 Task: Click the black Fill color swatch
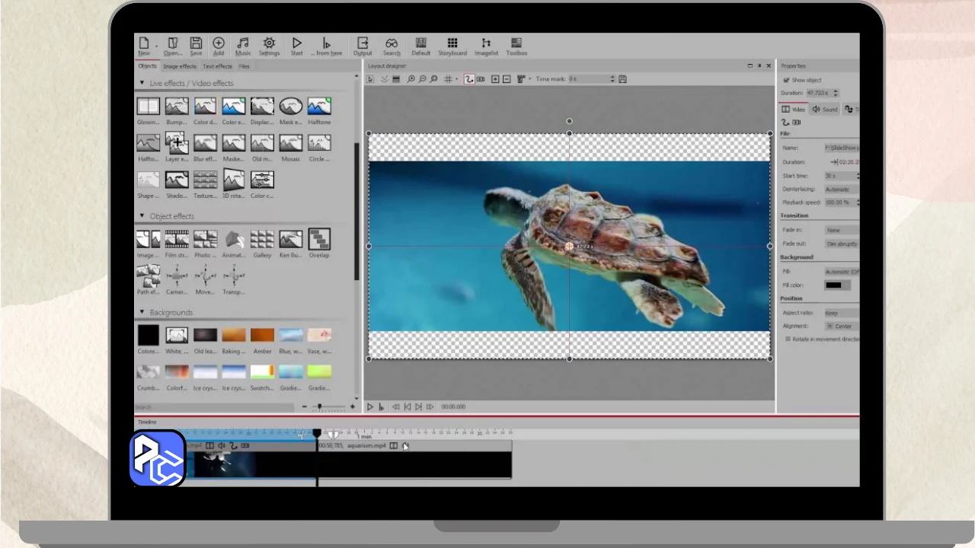point(834,285)
